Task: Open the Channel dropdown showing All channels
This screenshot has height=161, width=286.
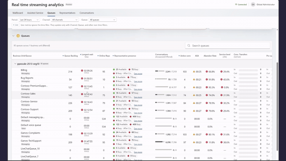Action: click(65, 20)
